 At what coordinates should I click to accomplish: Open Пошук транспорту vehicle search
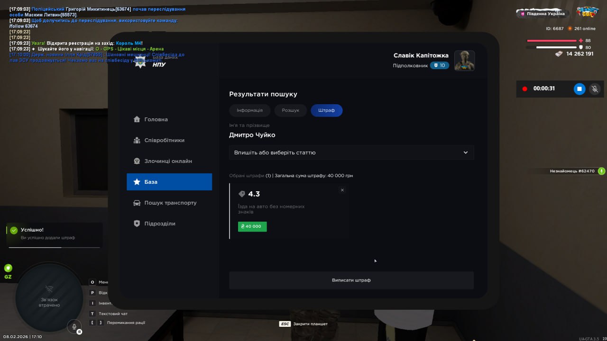point(169,203)
